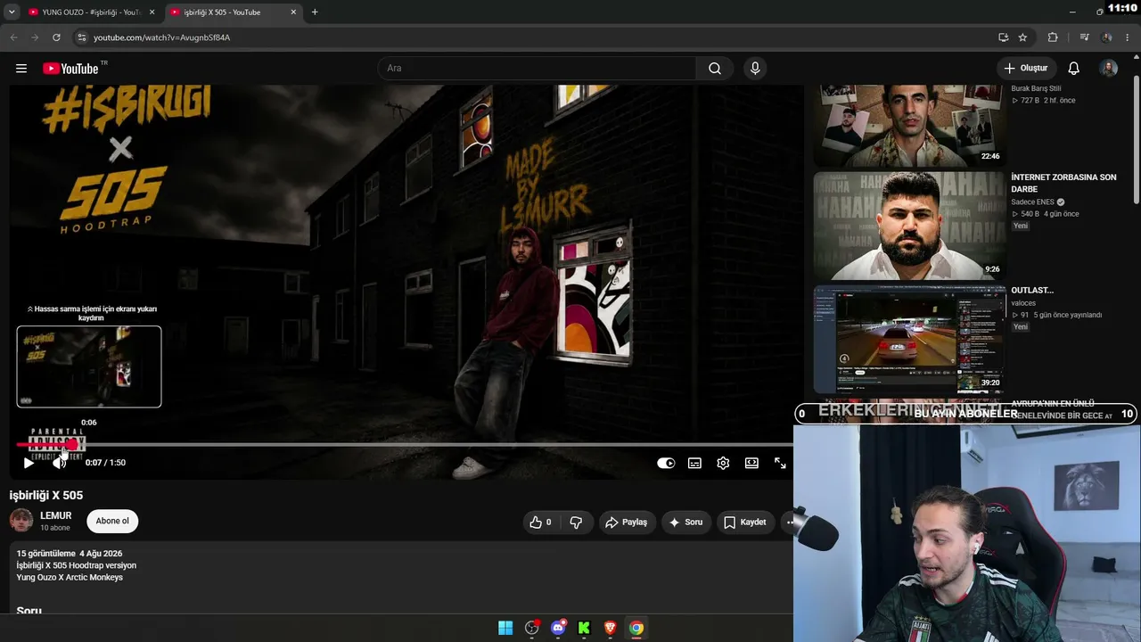Switch to the YUNG OUZO browser tab
This screenshot has height=642, width=1141.
[x=89, y=12]
